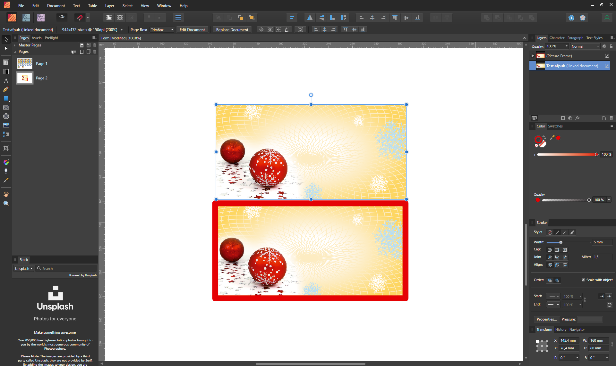Select the Fill gradient tool
Image resolution: width=616 pixels, height=366 pixels.
click(6, 162)
